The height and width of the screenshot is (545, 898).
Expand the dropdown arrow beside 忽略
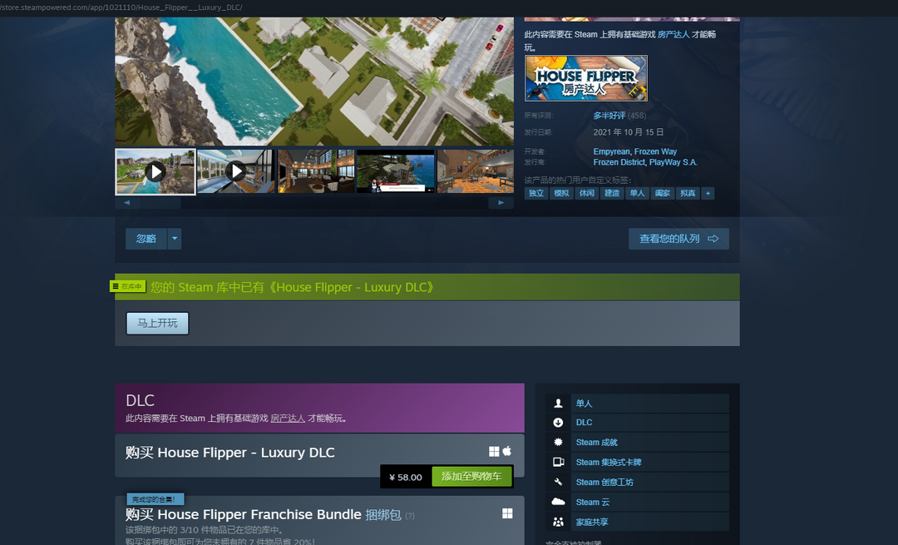tap(175, 239)
